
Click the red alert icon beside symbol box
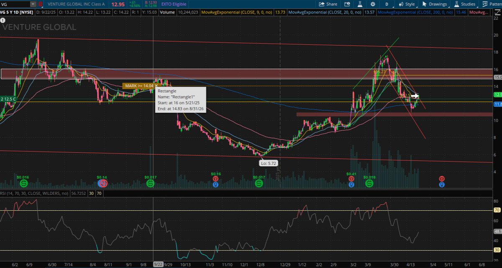coord(40,4)
